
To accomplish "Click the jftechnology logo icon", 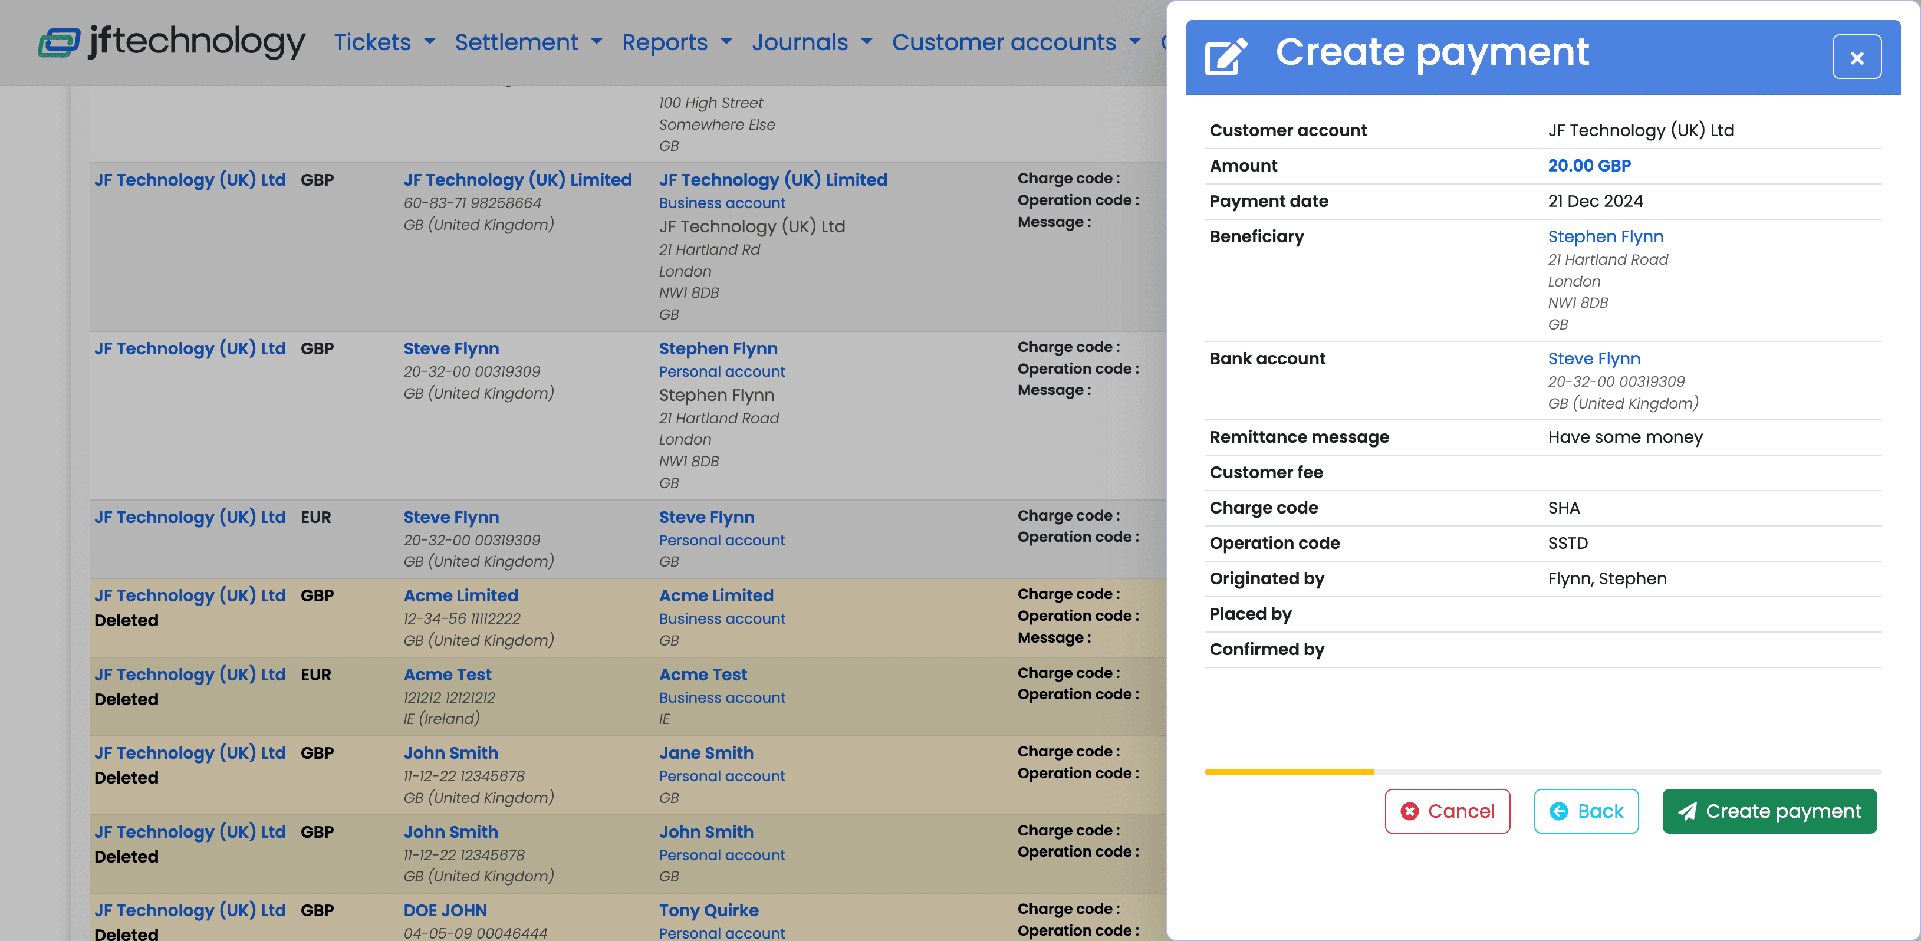I will pos(59,42).
